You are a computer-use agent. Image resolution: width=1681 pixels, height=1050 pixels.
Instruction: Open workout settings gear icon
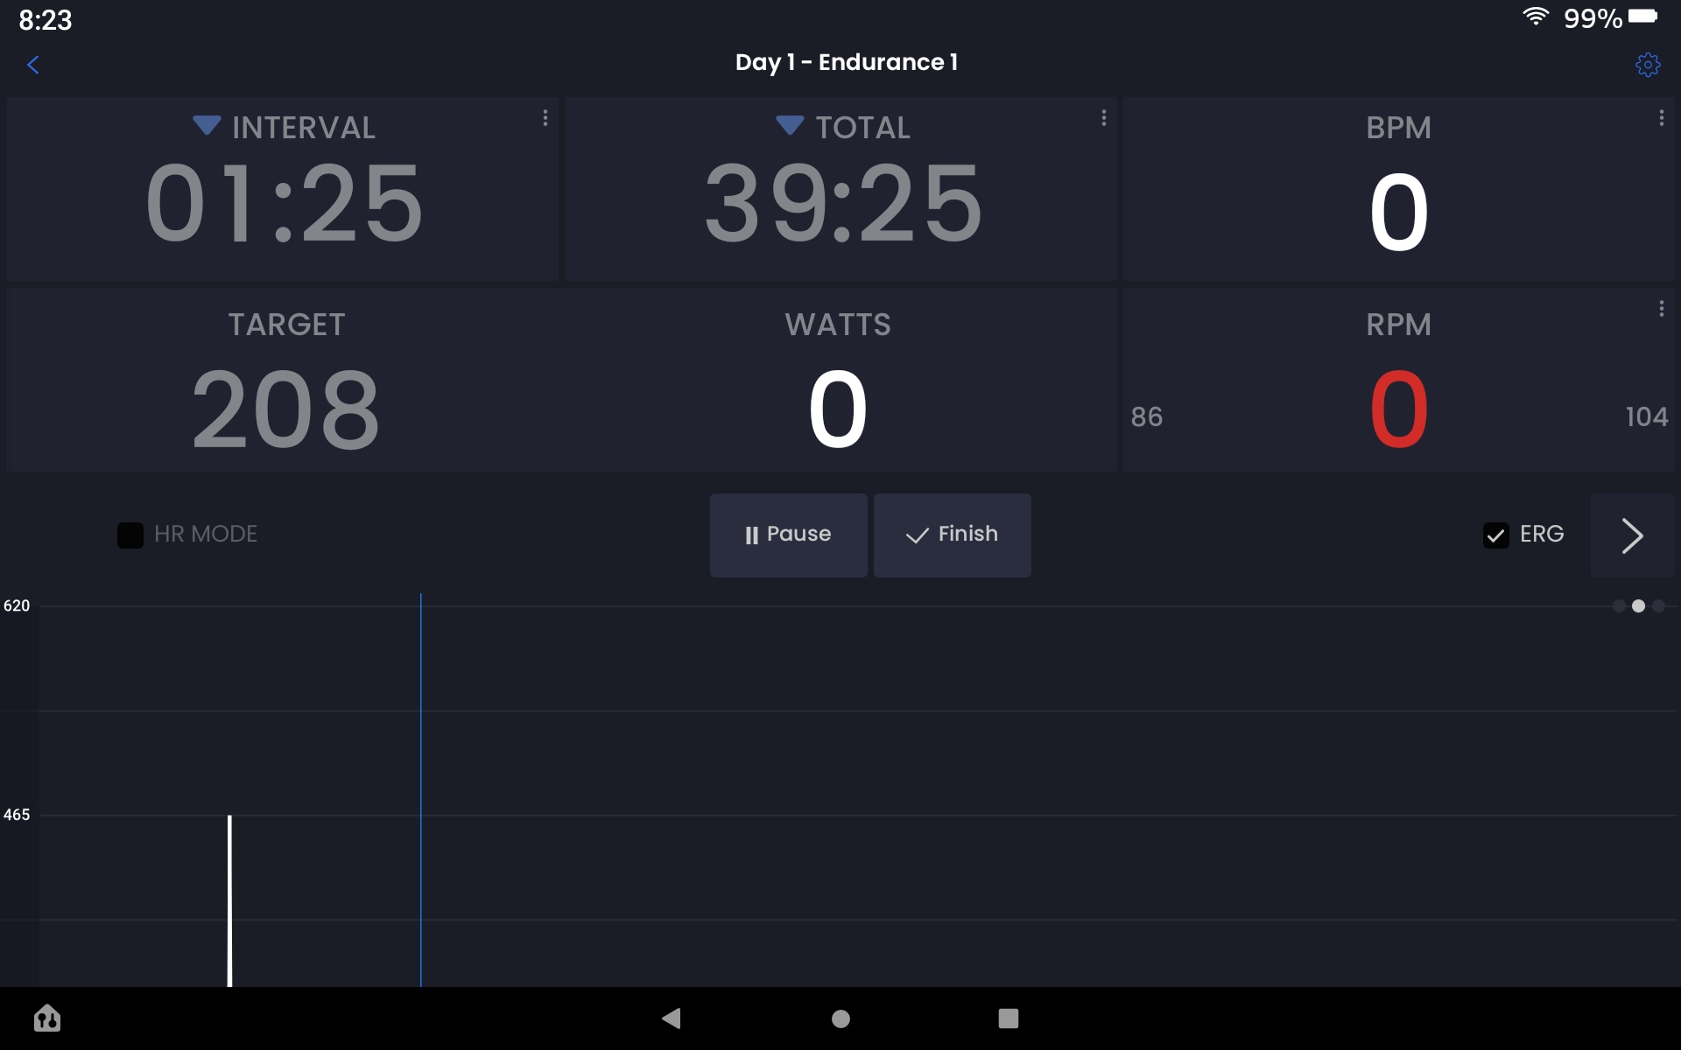click(1647, 65)
